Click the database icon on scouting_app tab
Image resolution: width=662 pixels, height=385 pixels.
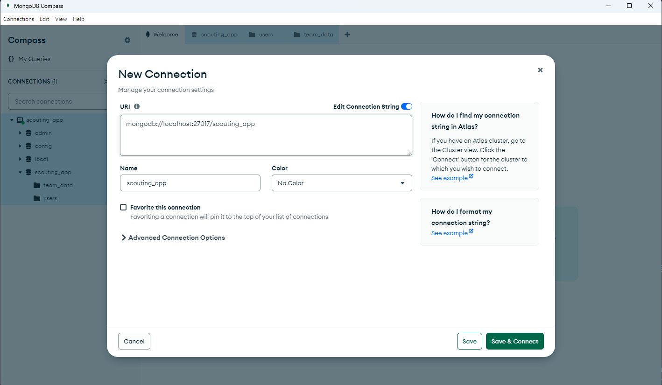tap(194, 35)
